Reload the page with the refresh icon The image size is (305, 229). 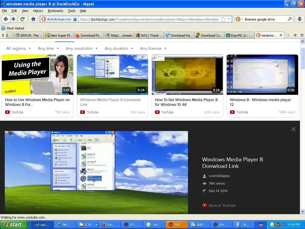22,19
